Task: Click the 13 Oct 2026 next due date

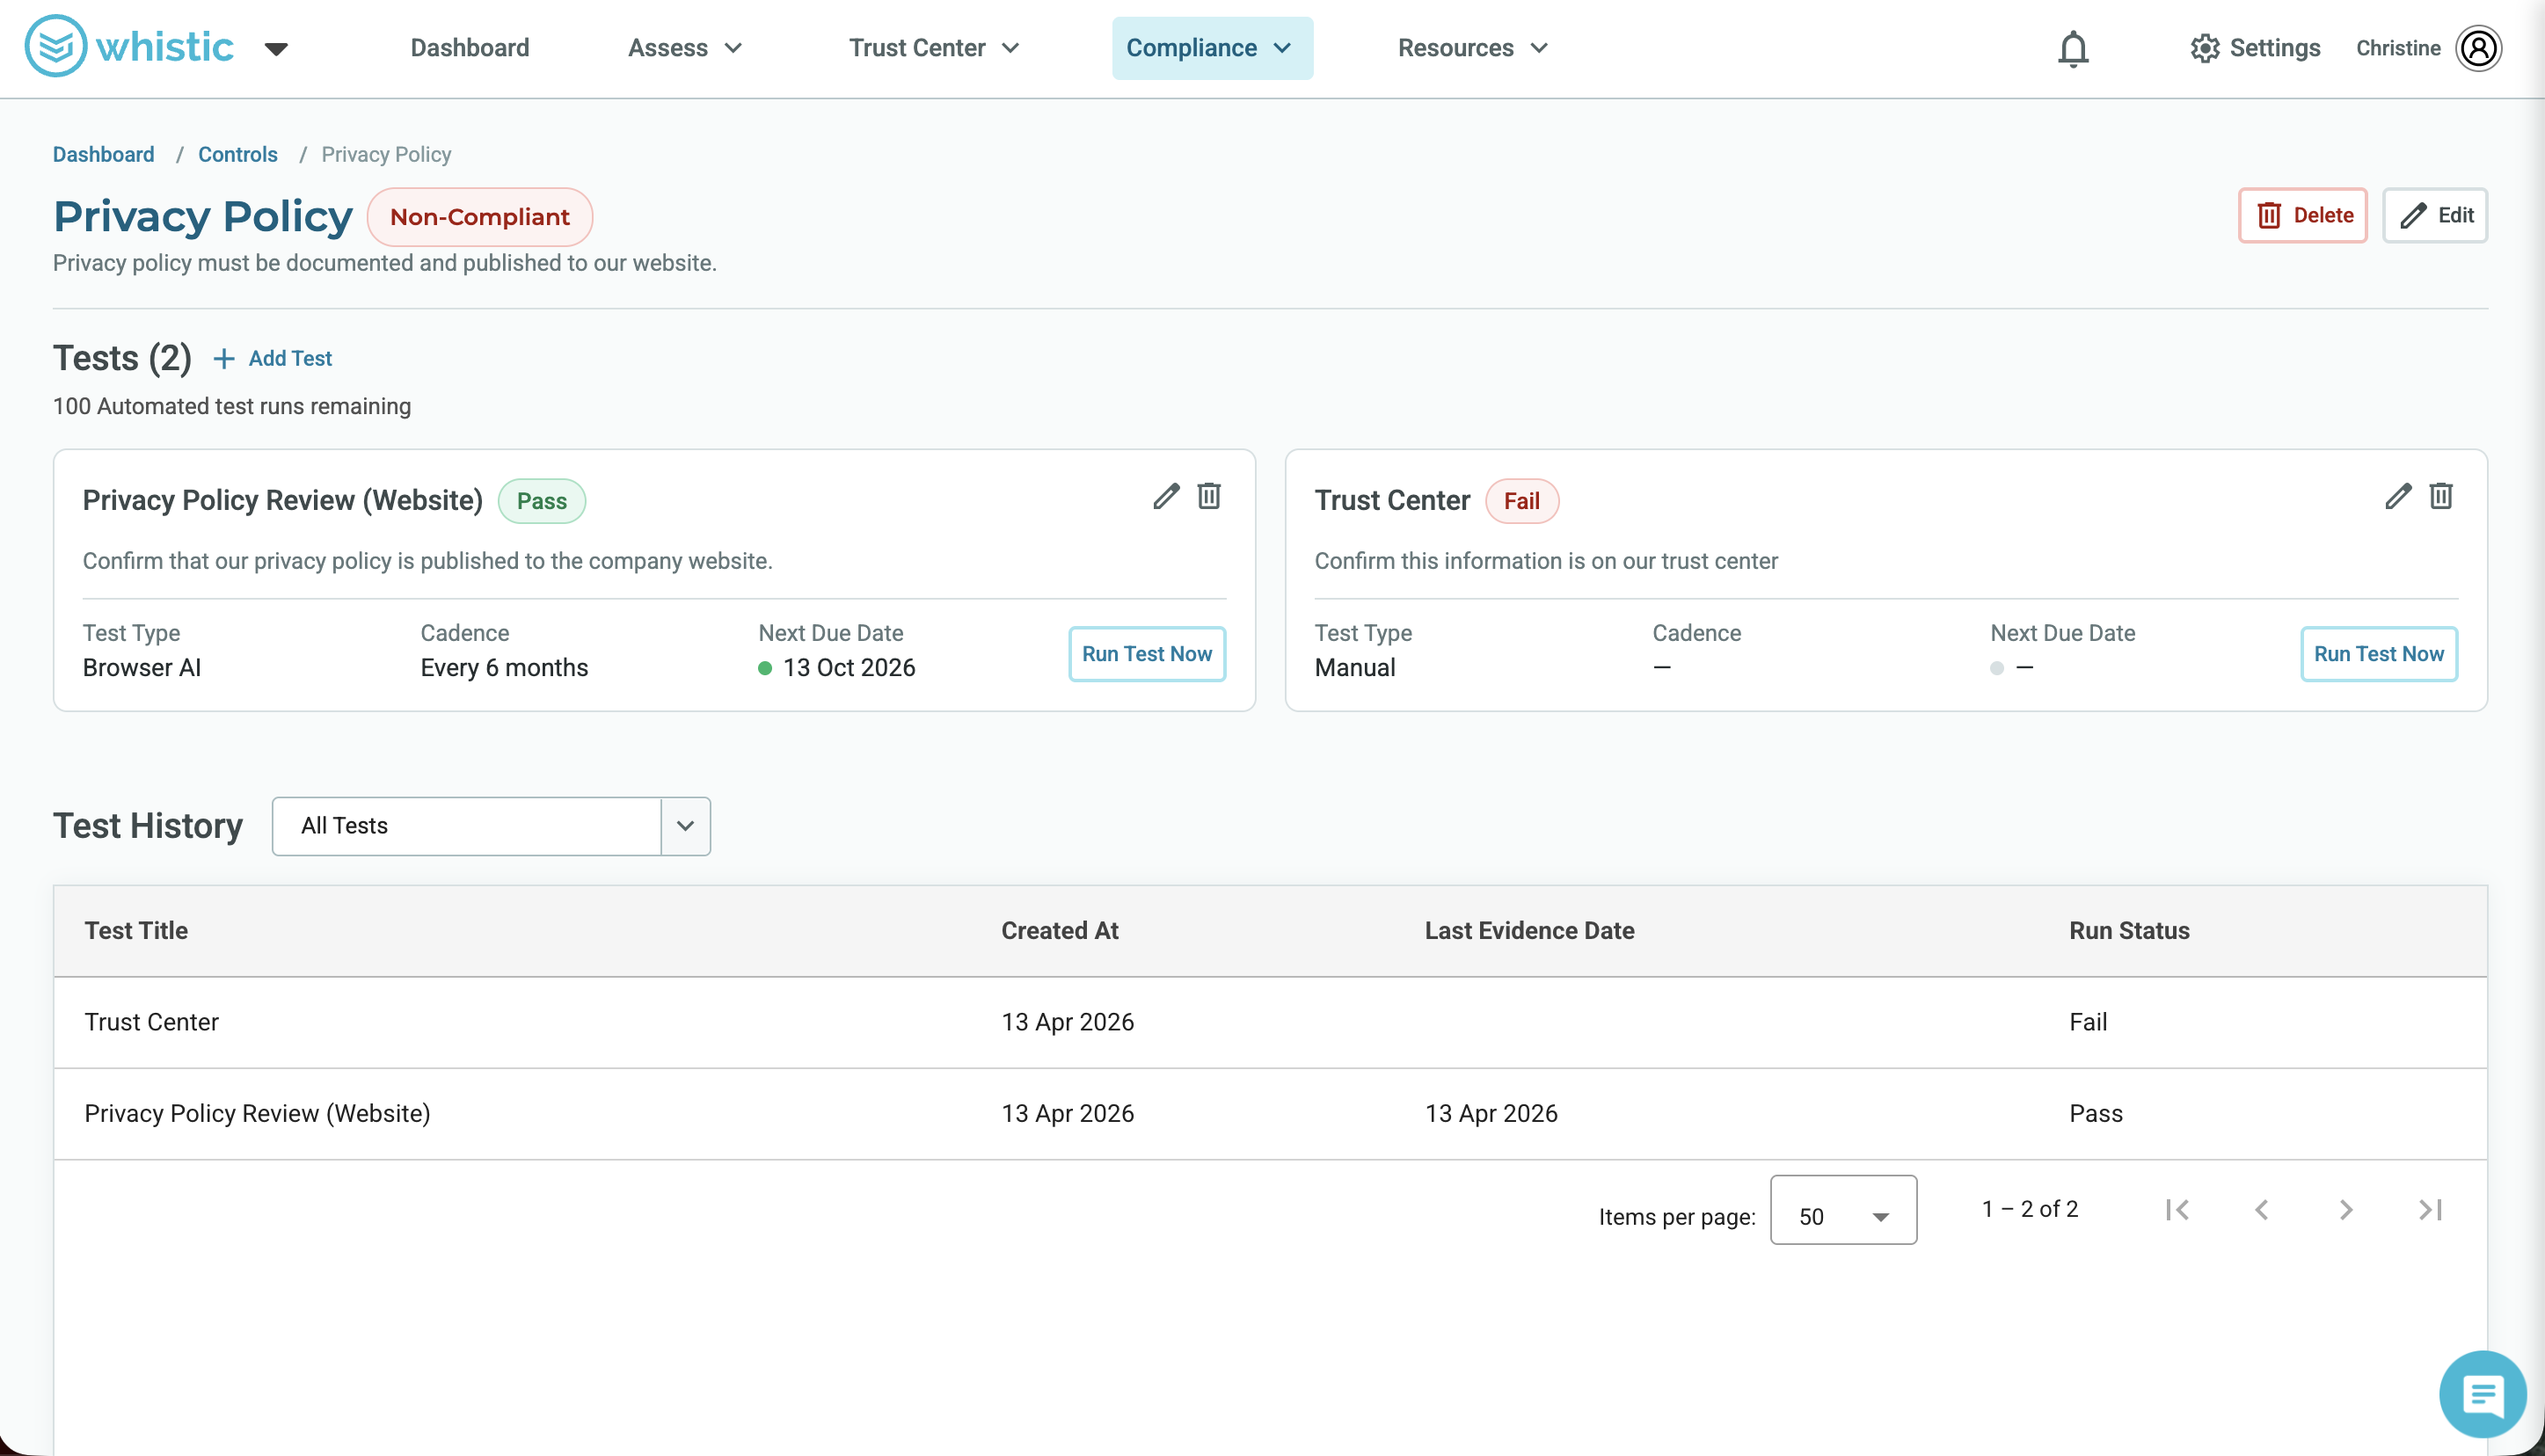Action: point(849,668)
